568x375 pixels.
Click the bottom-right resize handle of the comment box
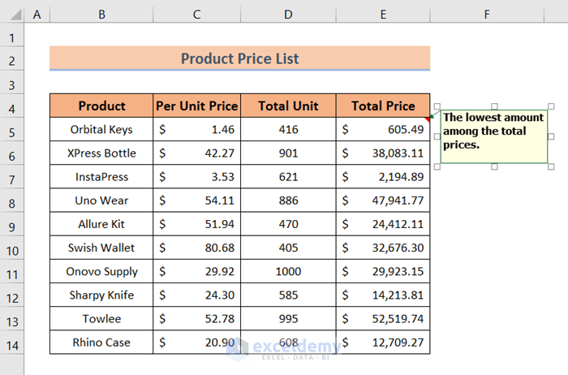[552, 166]
